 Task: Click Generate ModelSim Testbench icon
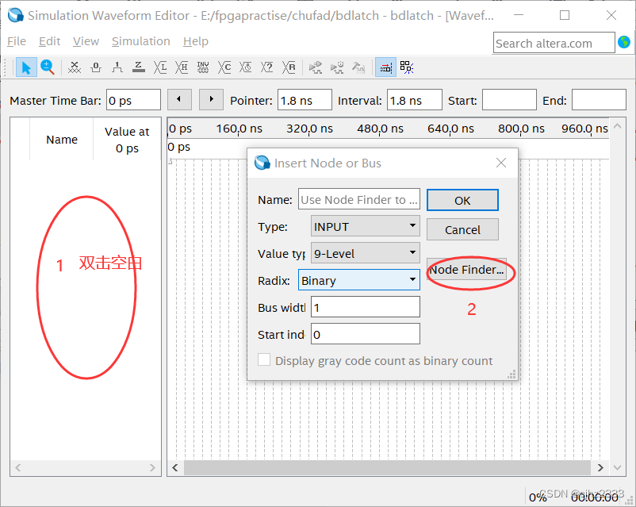coord(358,67)
